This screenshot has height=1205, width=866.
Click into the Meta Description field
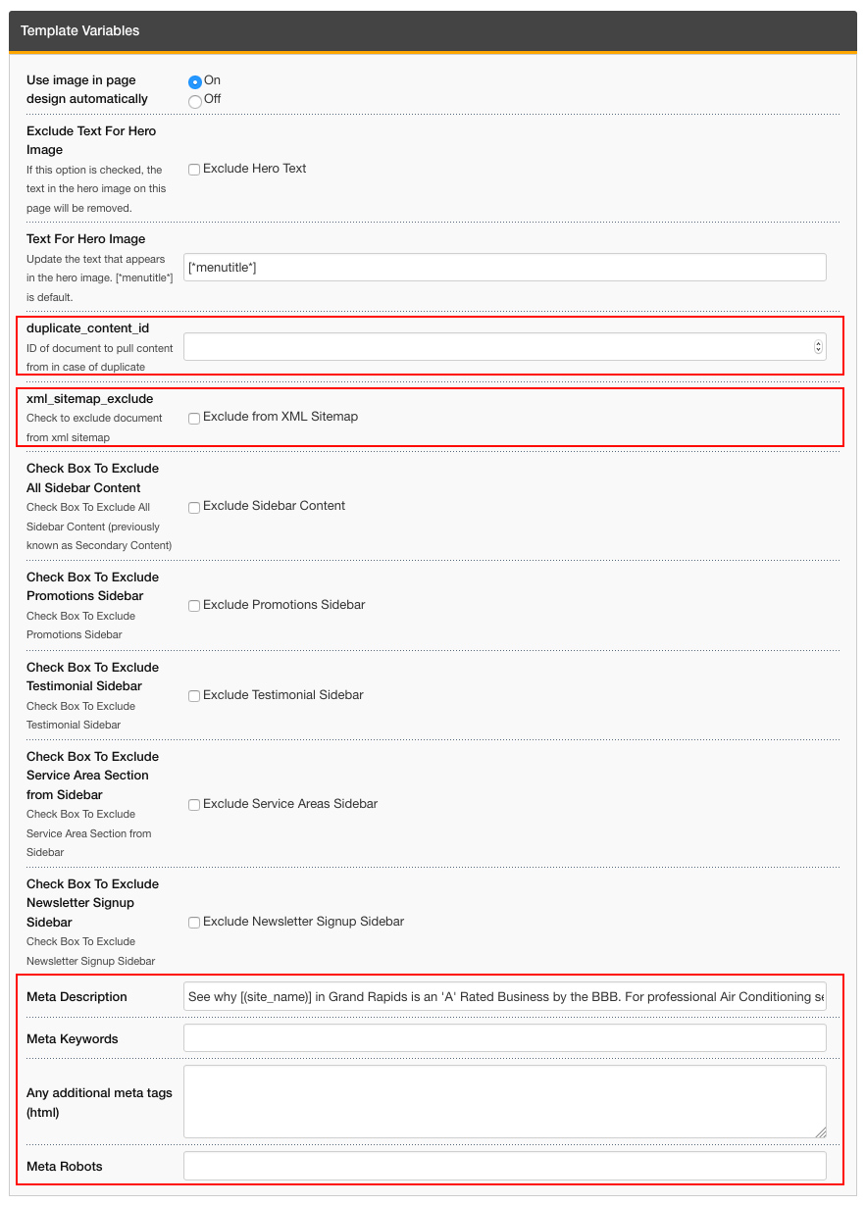point(504,996)
